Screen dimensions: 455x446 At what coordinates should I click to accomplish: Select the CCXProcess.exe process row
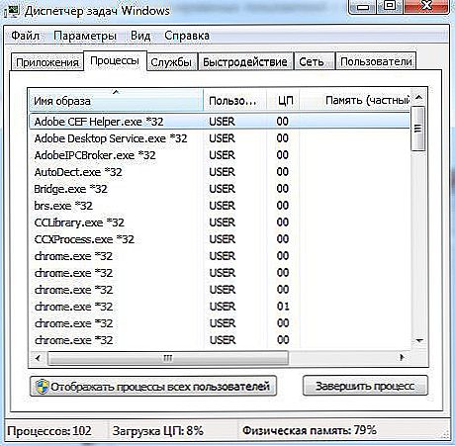(x=220, y=239)
